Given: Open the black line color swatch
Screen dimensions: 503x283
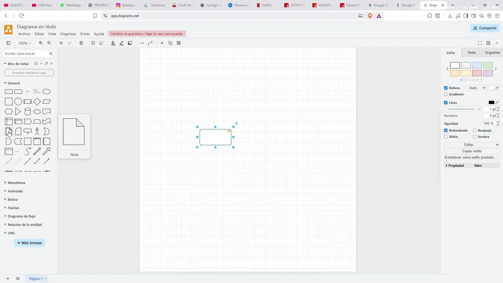Looking at the screenshot, I should pyautogui.click(x=491, y=103).
